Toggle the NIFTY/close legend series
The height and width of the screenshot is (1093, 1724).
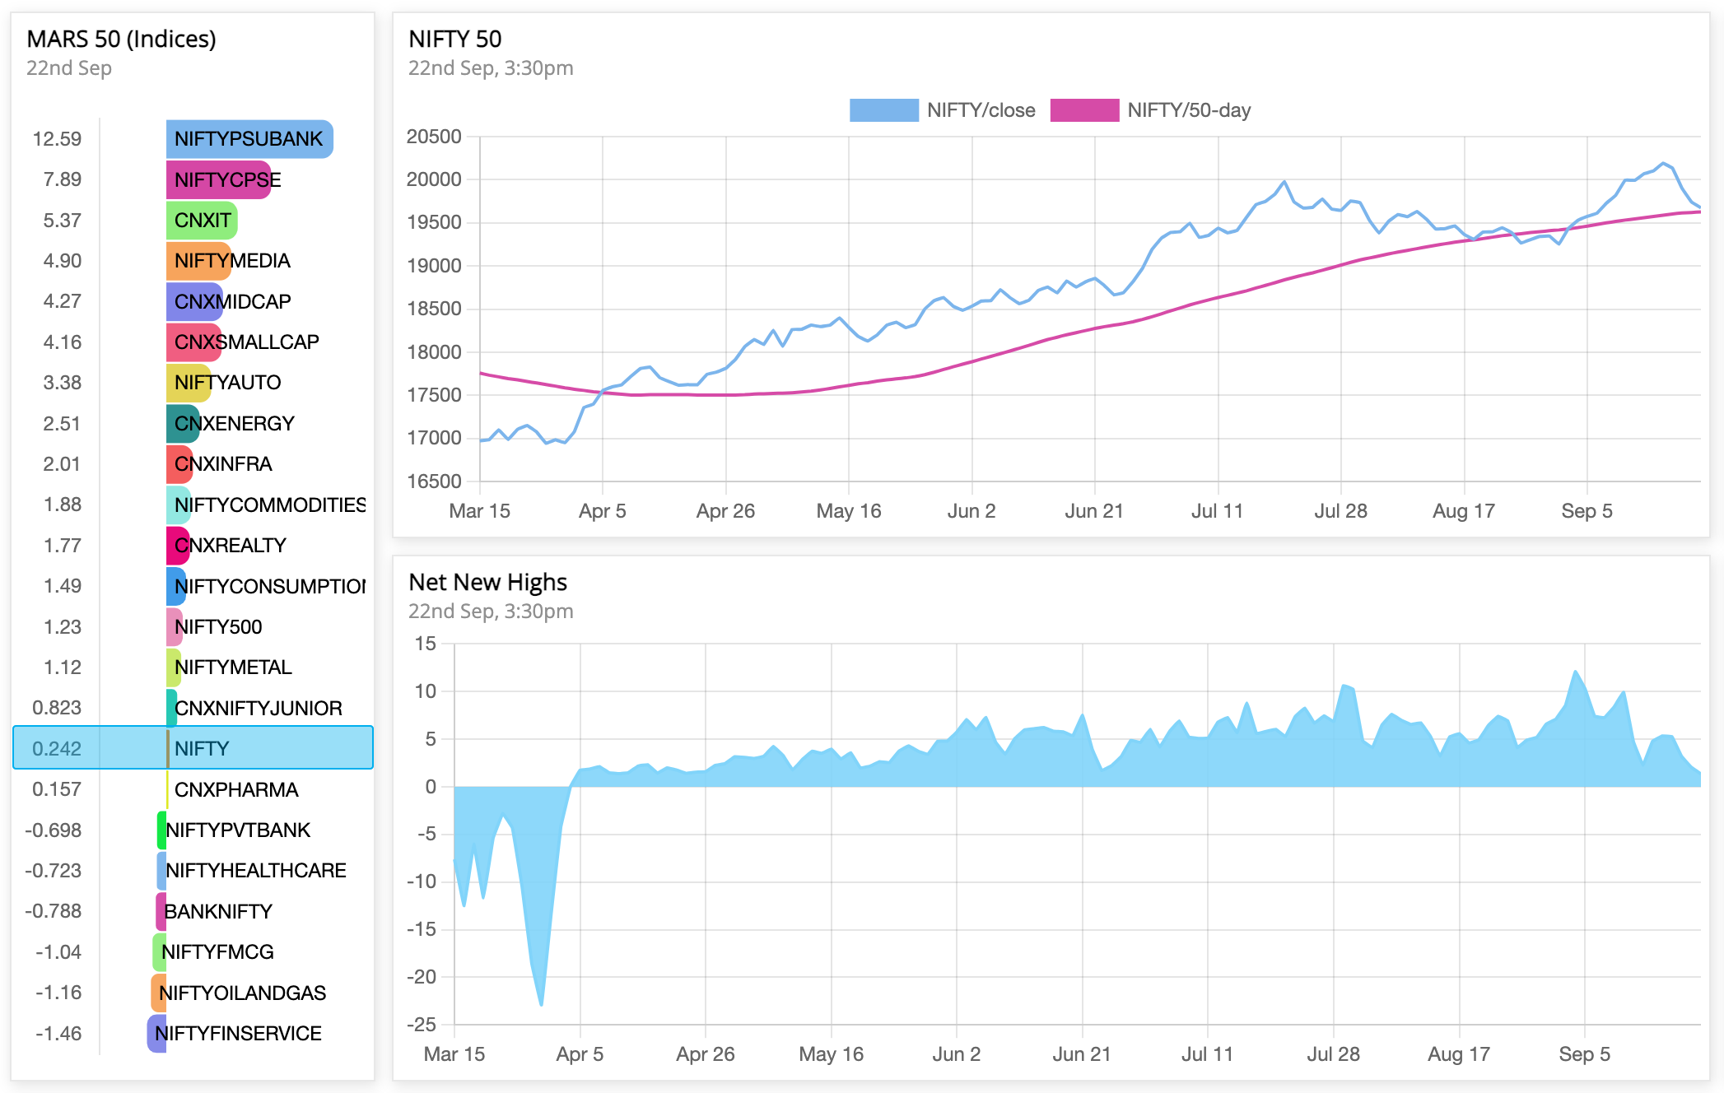click(980, 110)
